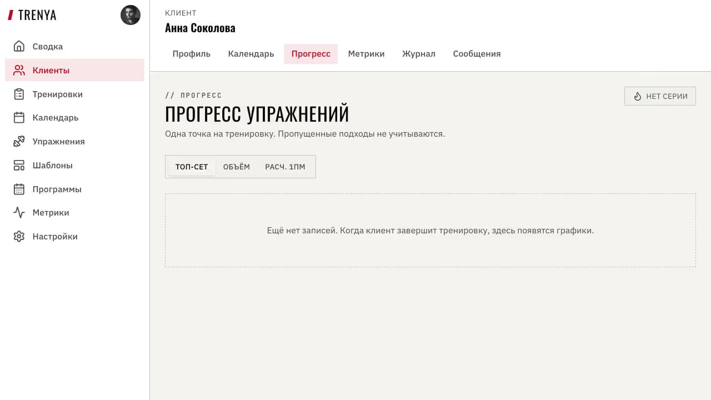Click the '// ПРОГРЕСС' section label
711x400 pixels.
point(193,96)
